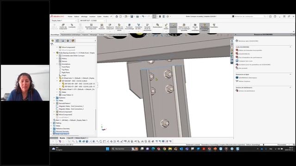The width and height of the screenshot is (296, 166).
Task: Launch the Smart Fasteners tool
Action: tap(102, 27)
